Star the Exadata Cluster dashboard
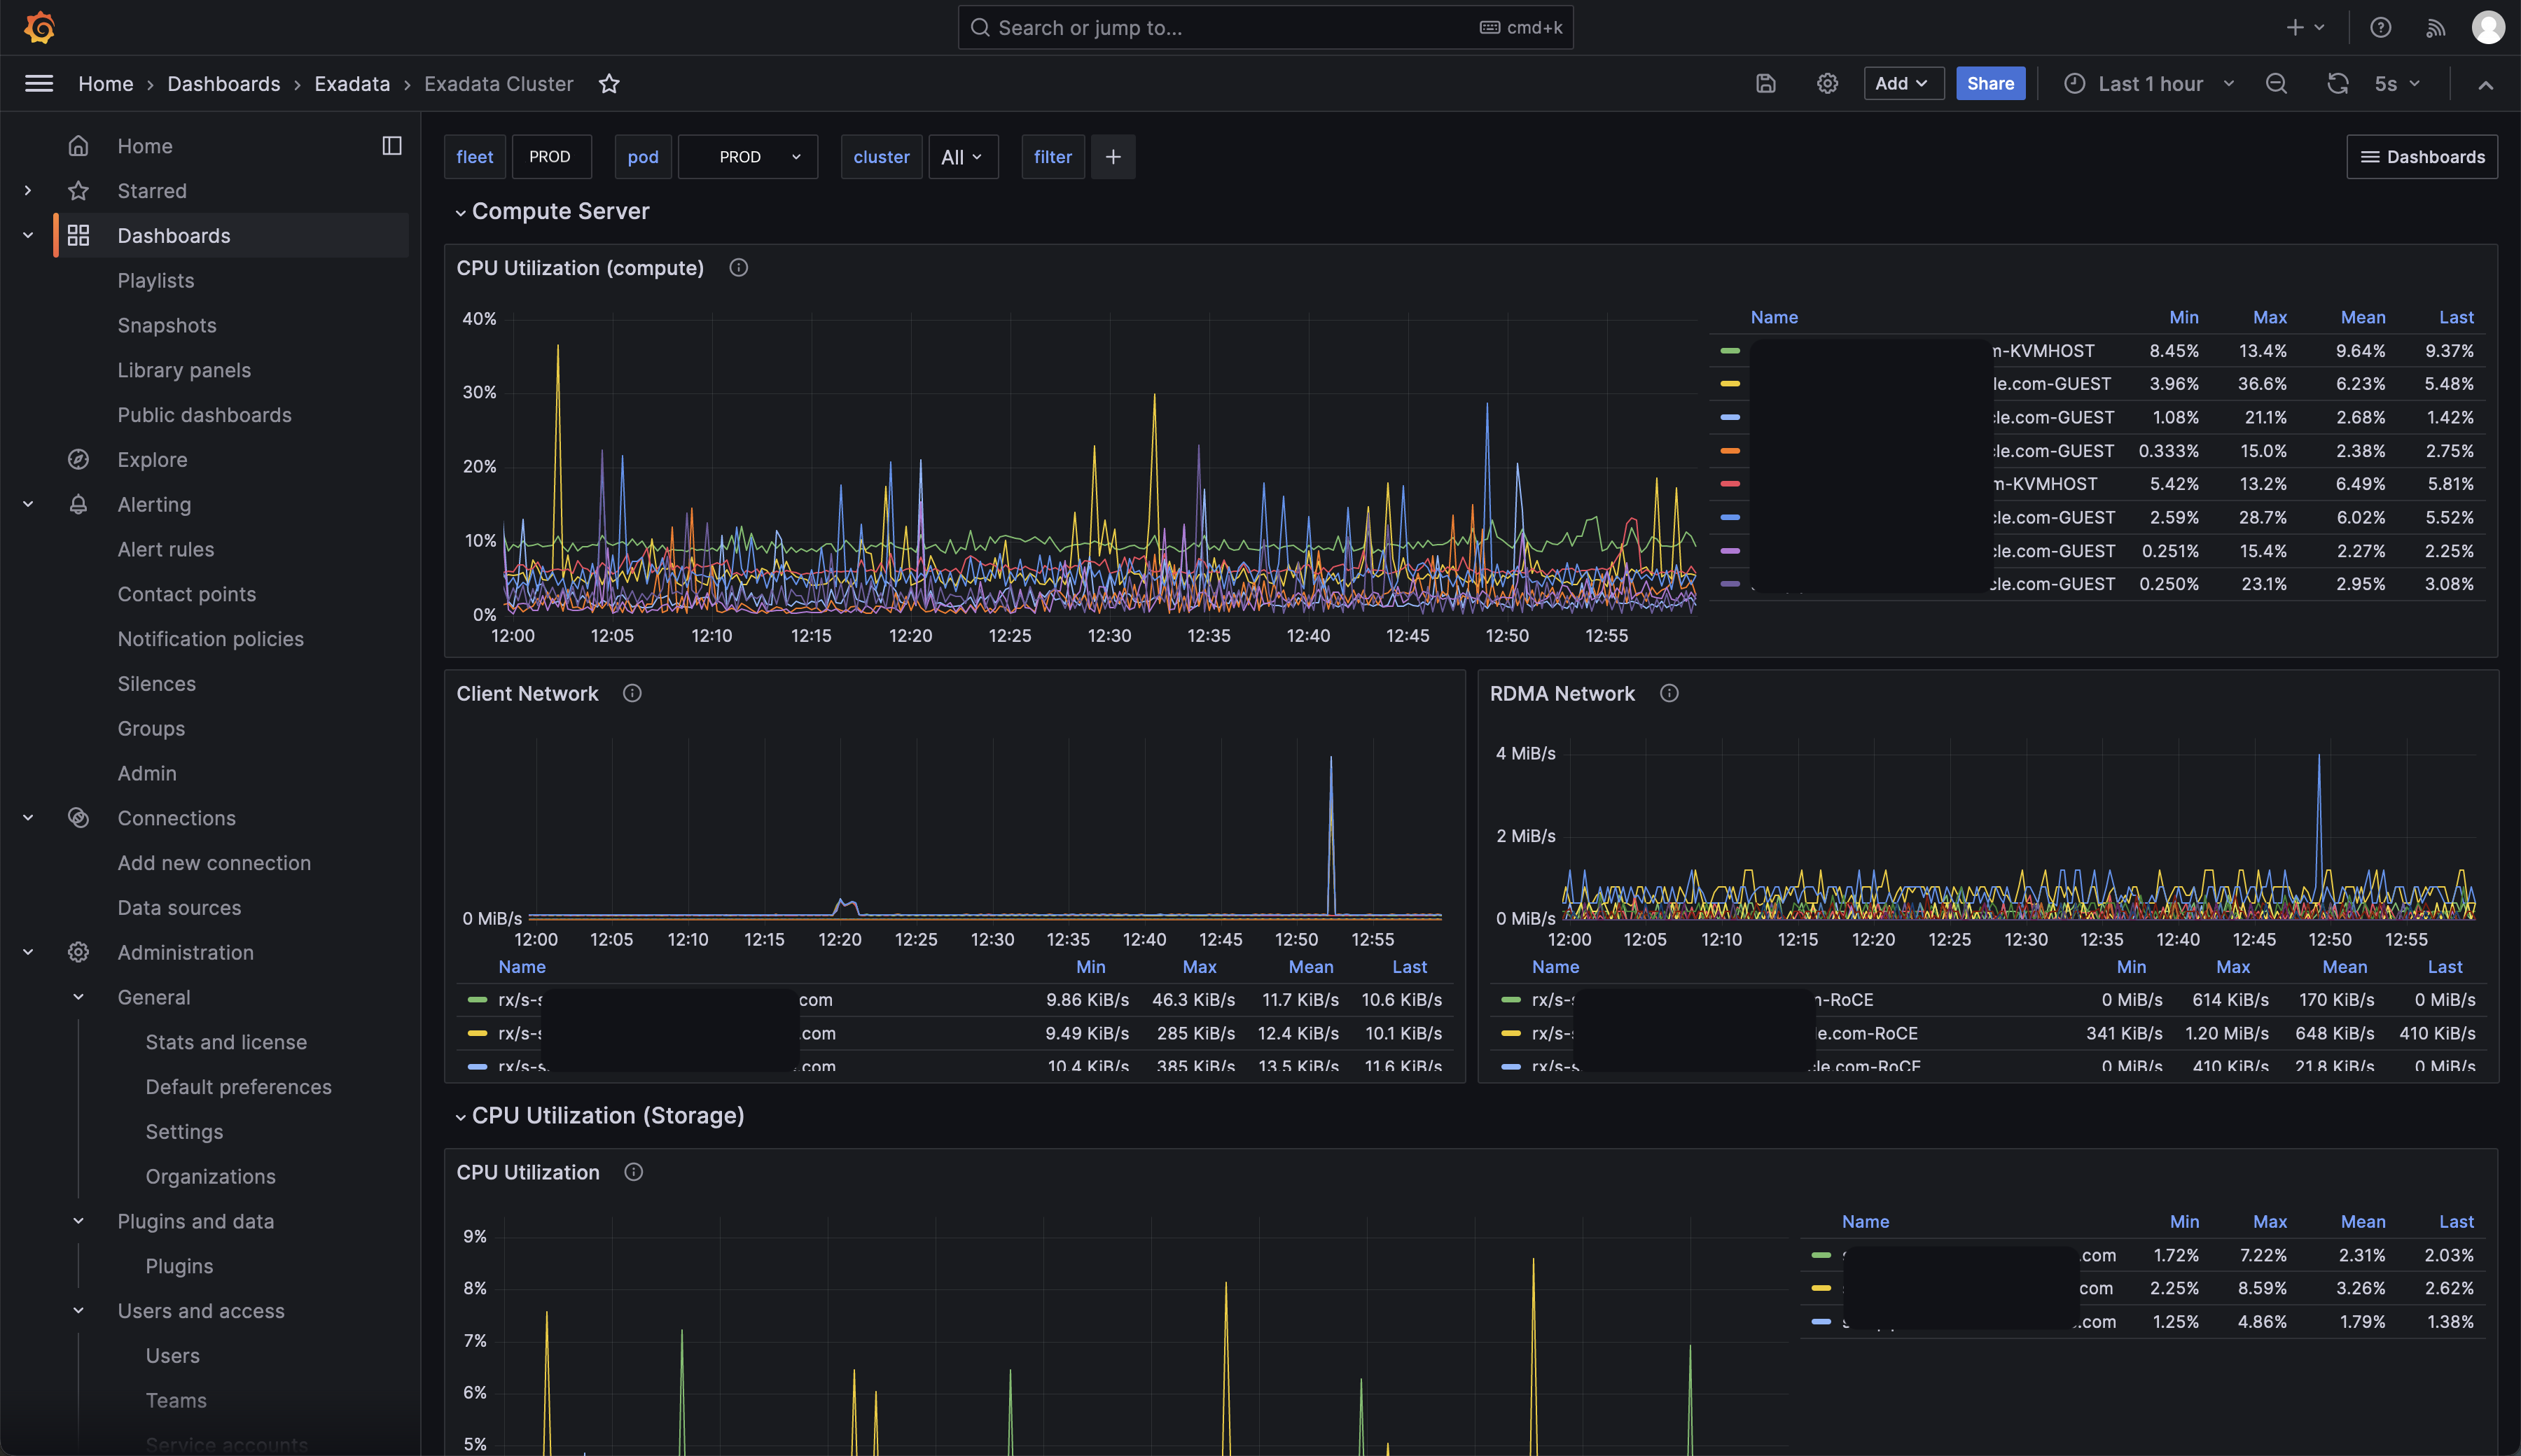The height and width of the screenshot is (1456, 2521). pyautogui.click(x=609, y=84)
